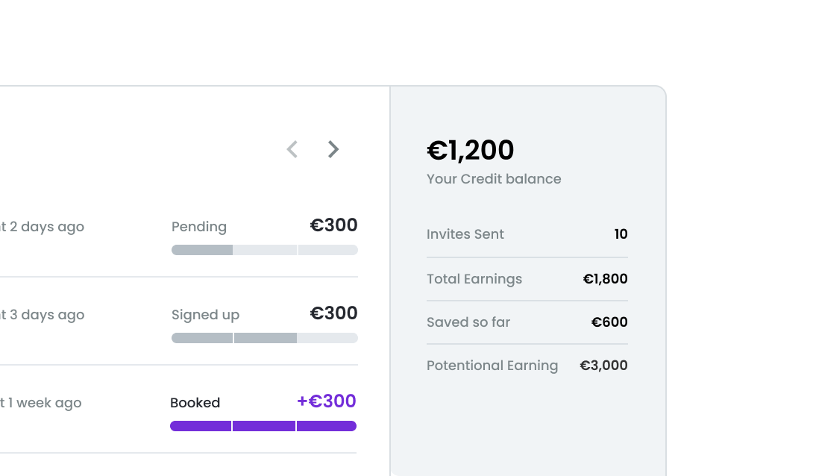Viewport: 813px width, 476px height.
Task: Click the €300 amount for Signed up
Action: (x=333, y=313)
